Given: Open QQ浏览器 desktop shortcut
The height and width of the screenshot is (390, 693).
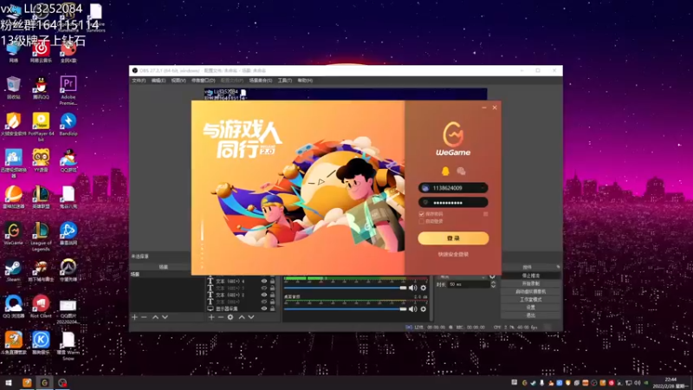Looking at the screenshot, I should tap(13, 307).
